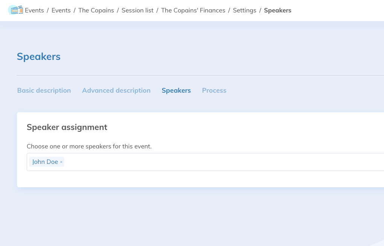The height and width of the screenshot is (246, 384).
Task: Click the large Speakers page heading
Action: click(39, 57)
